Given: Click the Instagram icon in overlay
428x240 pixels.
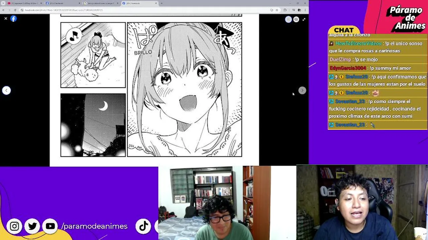Looking at the screenshot, I should [x=14, y=226].
